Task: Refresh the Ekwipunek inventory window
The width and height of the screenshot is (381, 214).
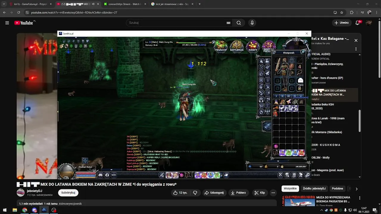Action: [274, 53]
